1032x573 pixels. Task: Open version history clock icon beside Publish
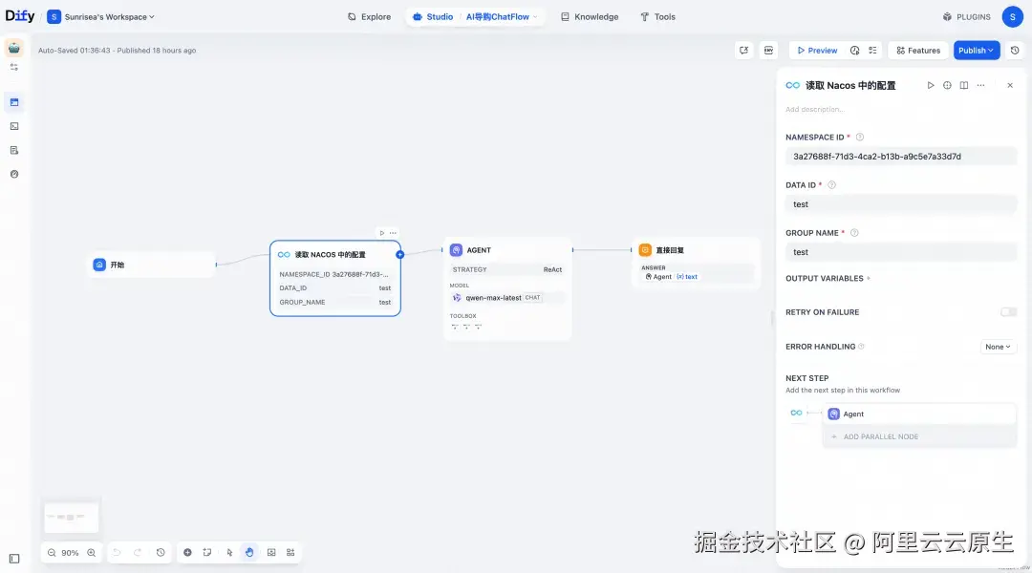pos(1015,50)
